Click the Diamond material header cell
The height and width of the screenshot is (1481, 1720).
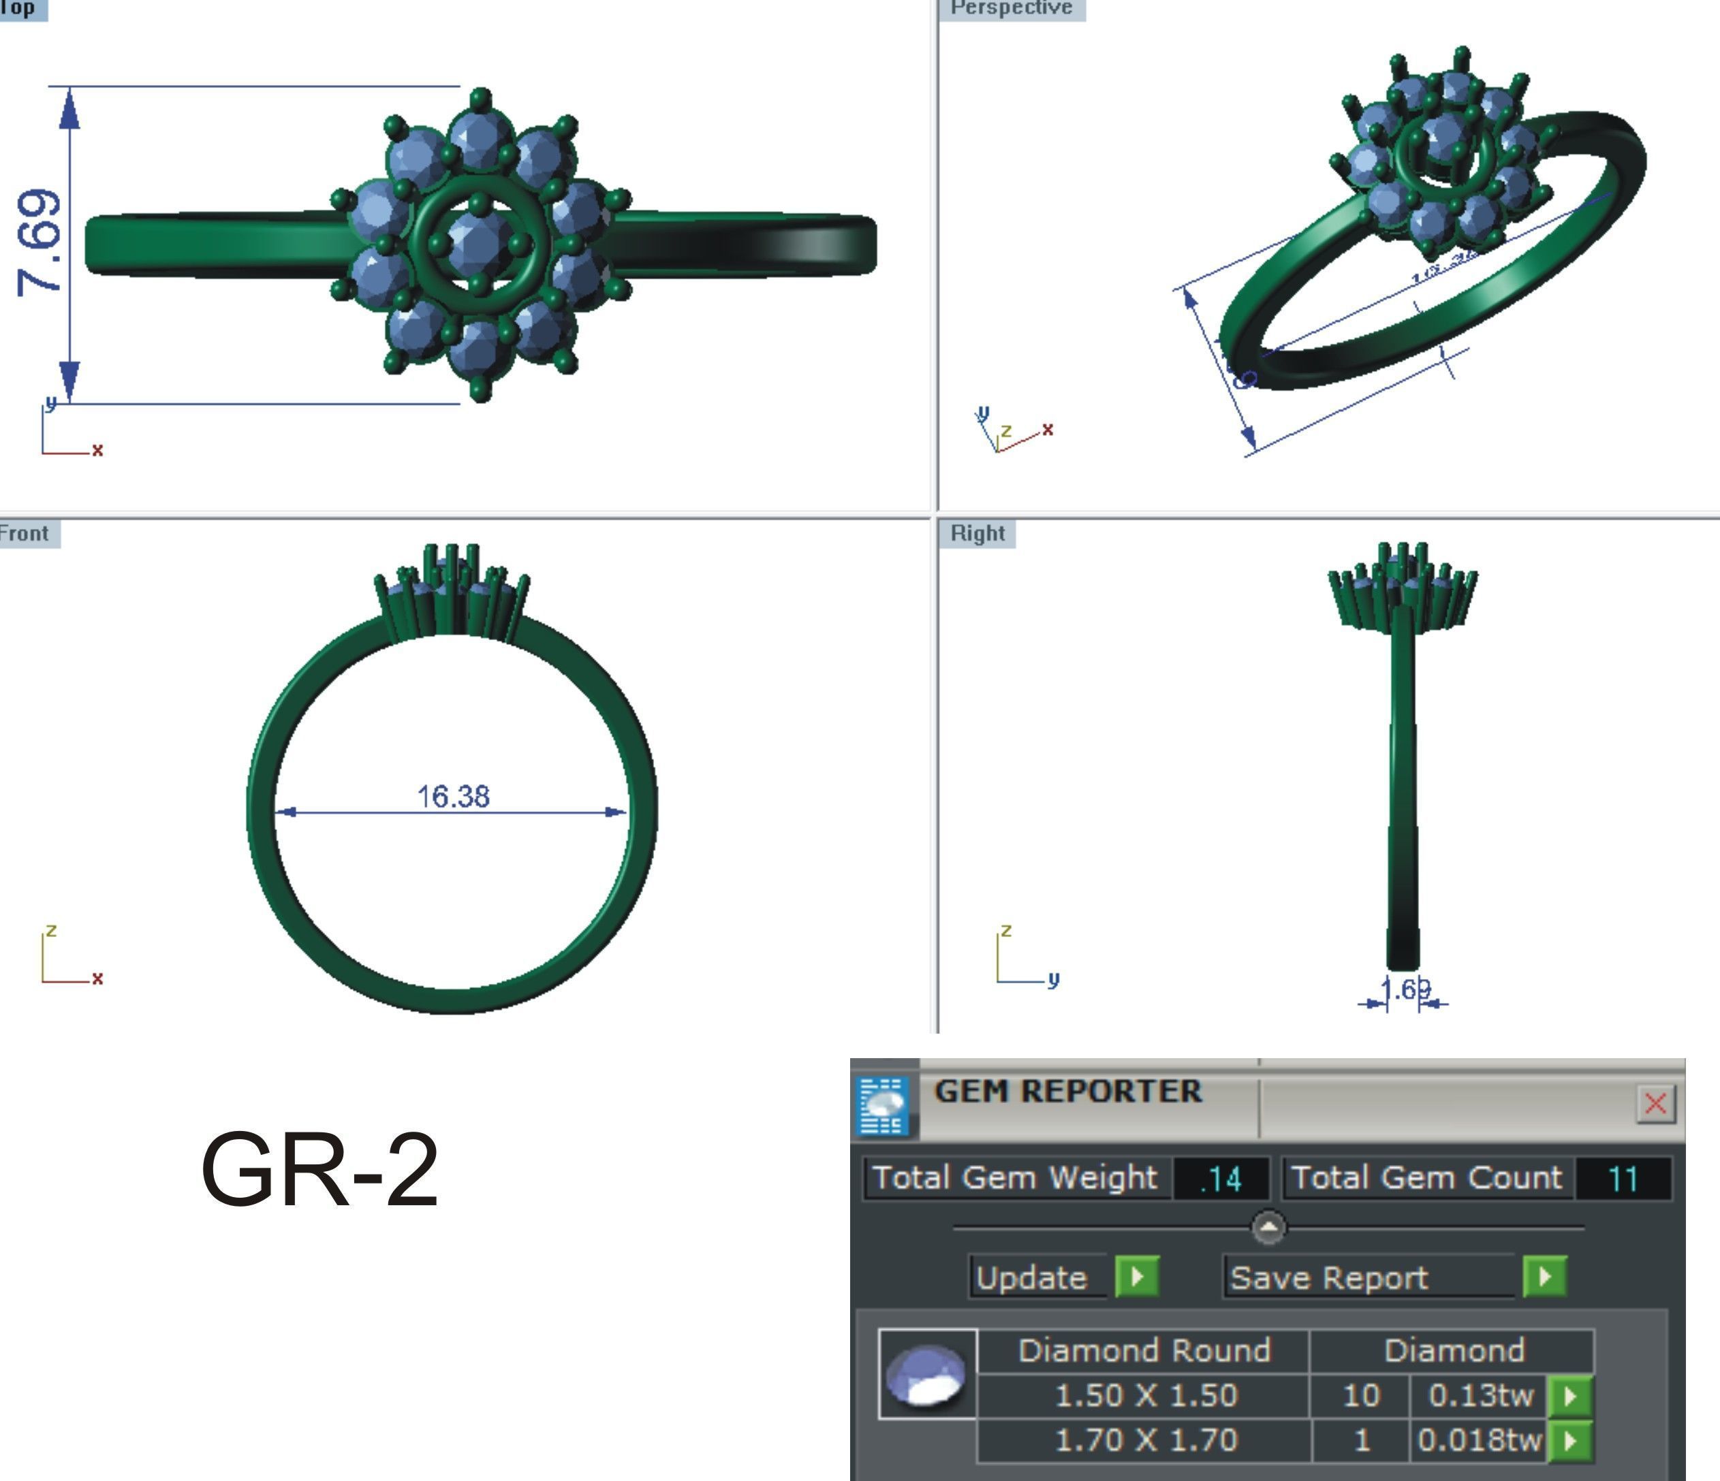pos(1454,1351)
